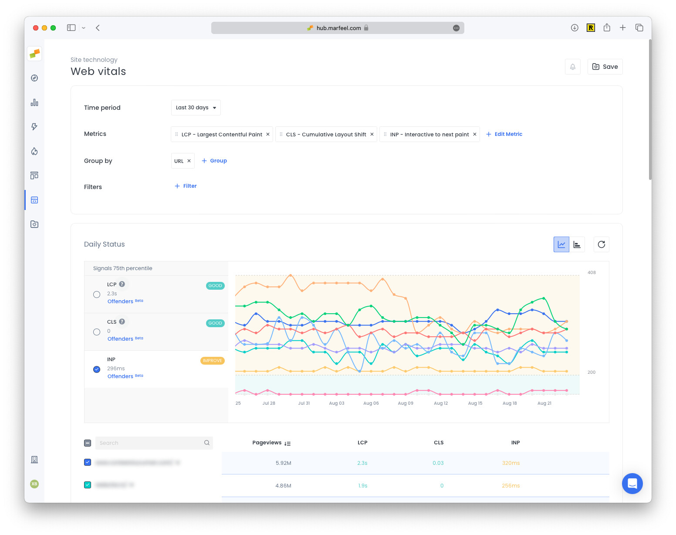Remove the CLS Cumulative Layout Shift metric
The height and width of the screenshot is (535, 676).
[x=372, y=134]
